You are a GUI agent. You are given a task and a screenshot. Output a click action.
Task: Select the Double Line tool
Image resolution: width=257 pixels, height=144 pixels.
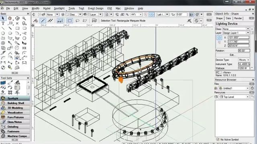coord(10,28)
